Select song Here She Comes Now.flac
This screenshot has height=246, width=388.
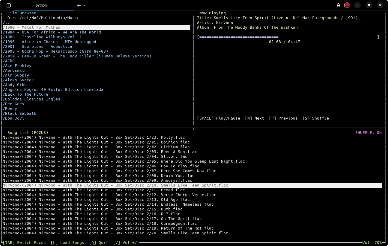click(x=109, y=171)
